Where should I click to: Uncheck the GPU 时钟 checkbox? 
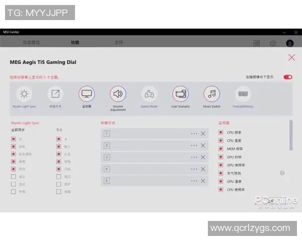pos(221,157)
